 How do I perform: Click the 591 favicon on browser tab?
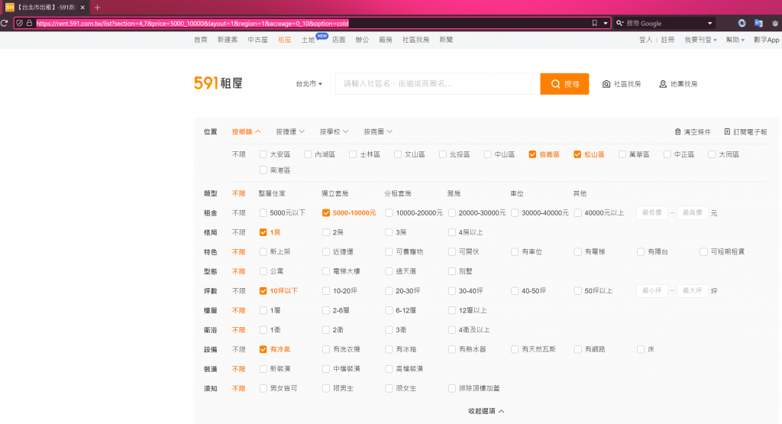(x=9, y=8)
